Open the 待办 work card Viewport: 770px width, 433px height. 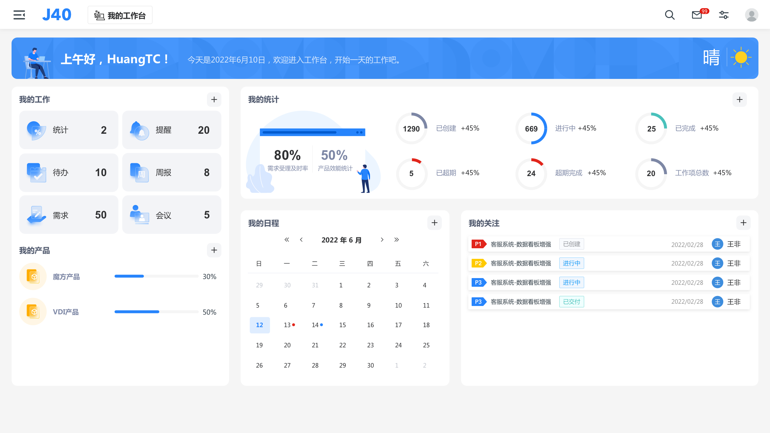[x=69, y=173]
